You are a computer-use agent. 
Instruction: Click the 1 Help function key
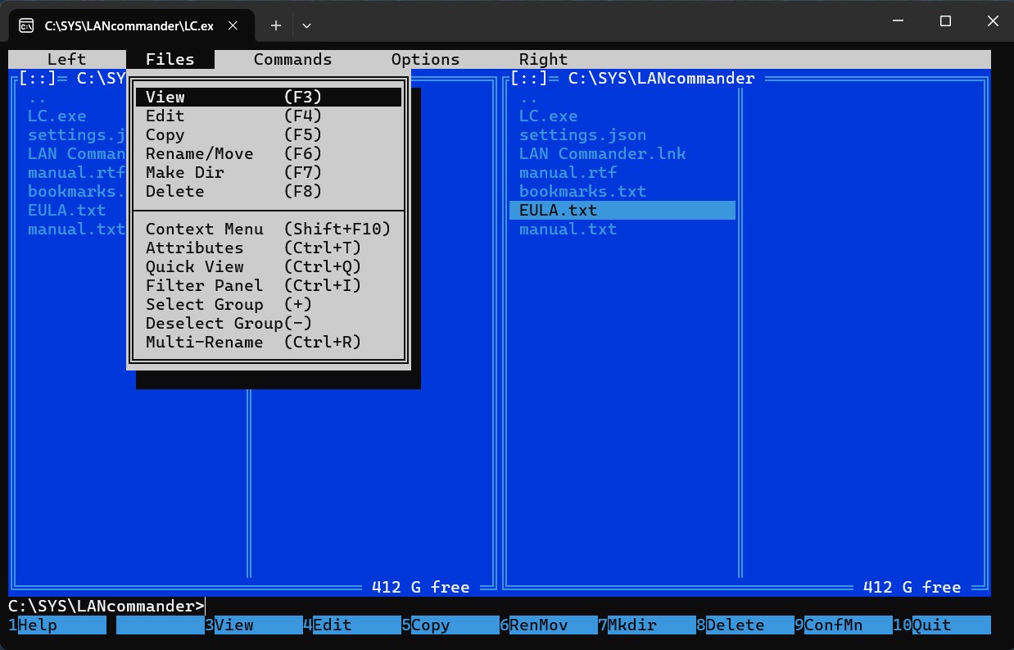57,625
